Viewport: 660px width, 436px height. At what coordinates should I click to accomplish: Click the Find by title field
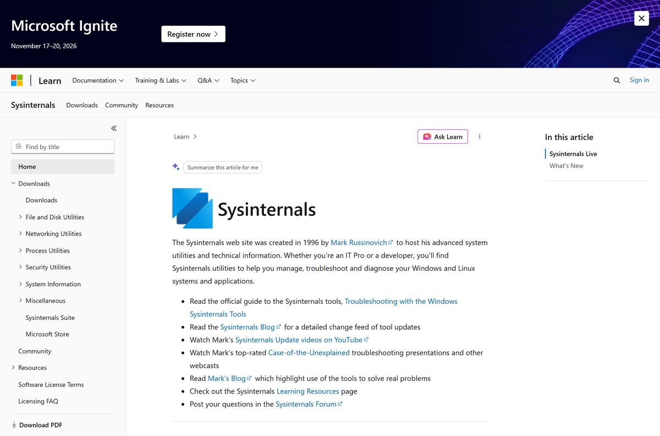pos(63,146)
